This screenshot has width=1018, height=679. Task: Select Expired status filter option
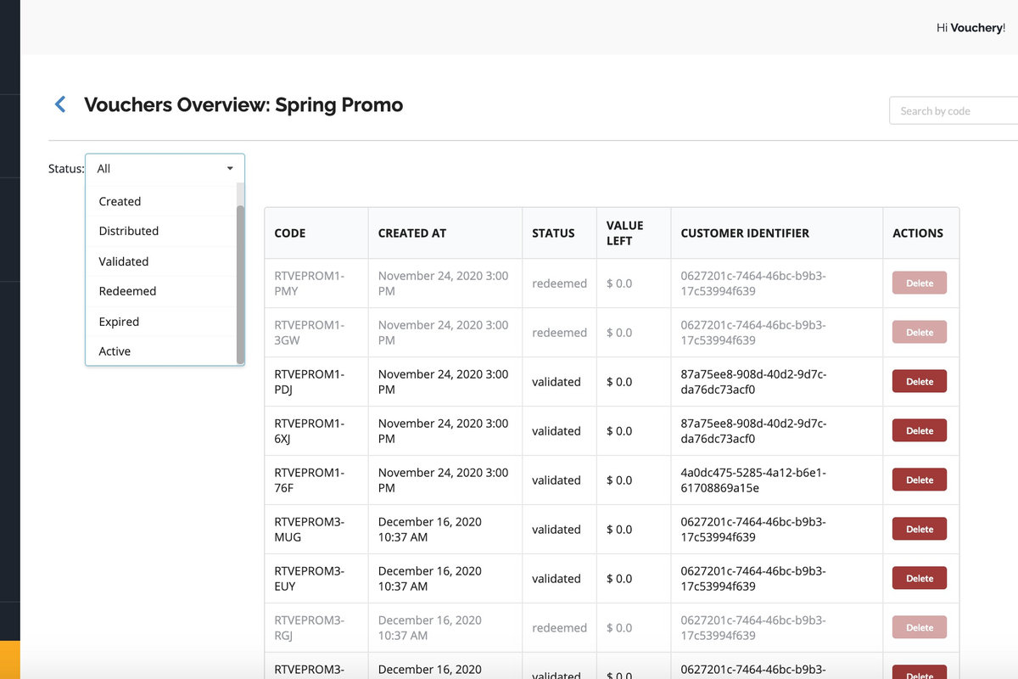coord(161,322)
